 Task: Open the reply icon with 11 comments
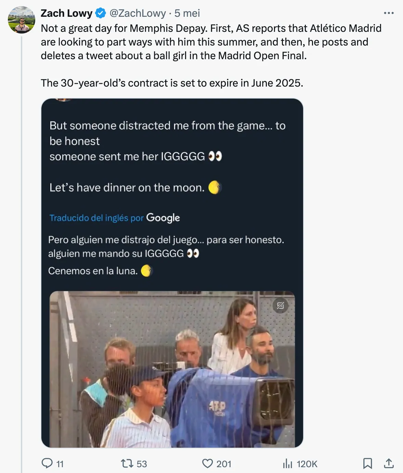click(x=47, y=463)
